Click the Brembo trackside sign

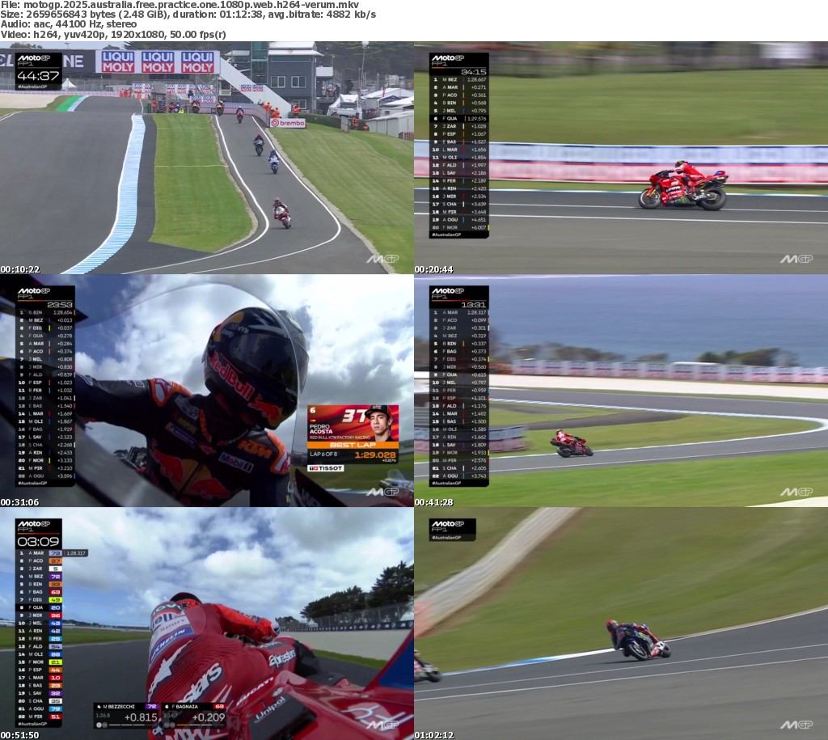tap(287, 123)
